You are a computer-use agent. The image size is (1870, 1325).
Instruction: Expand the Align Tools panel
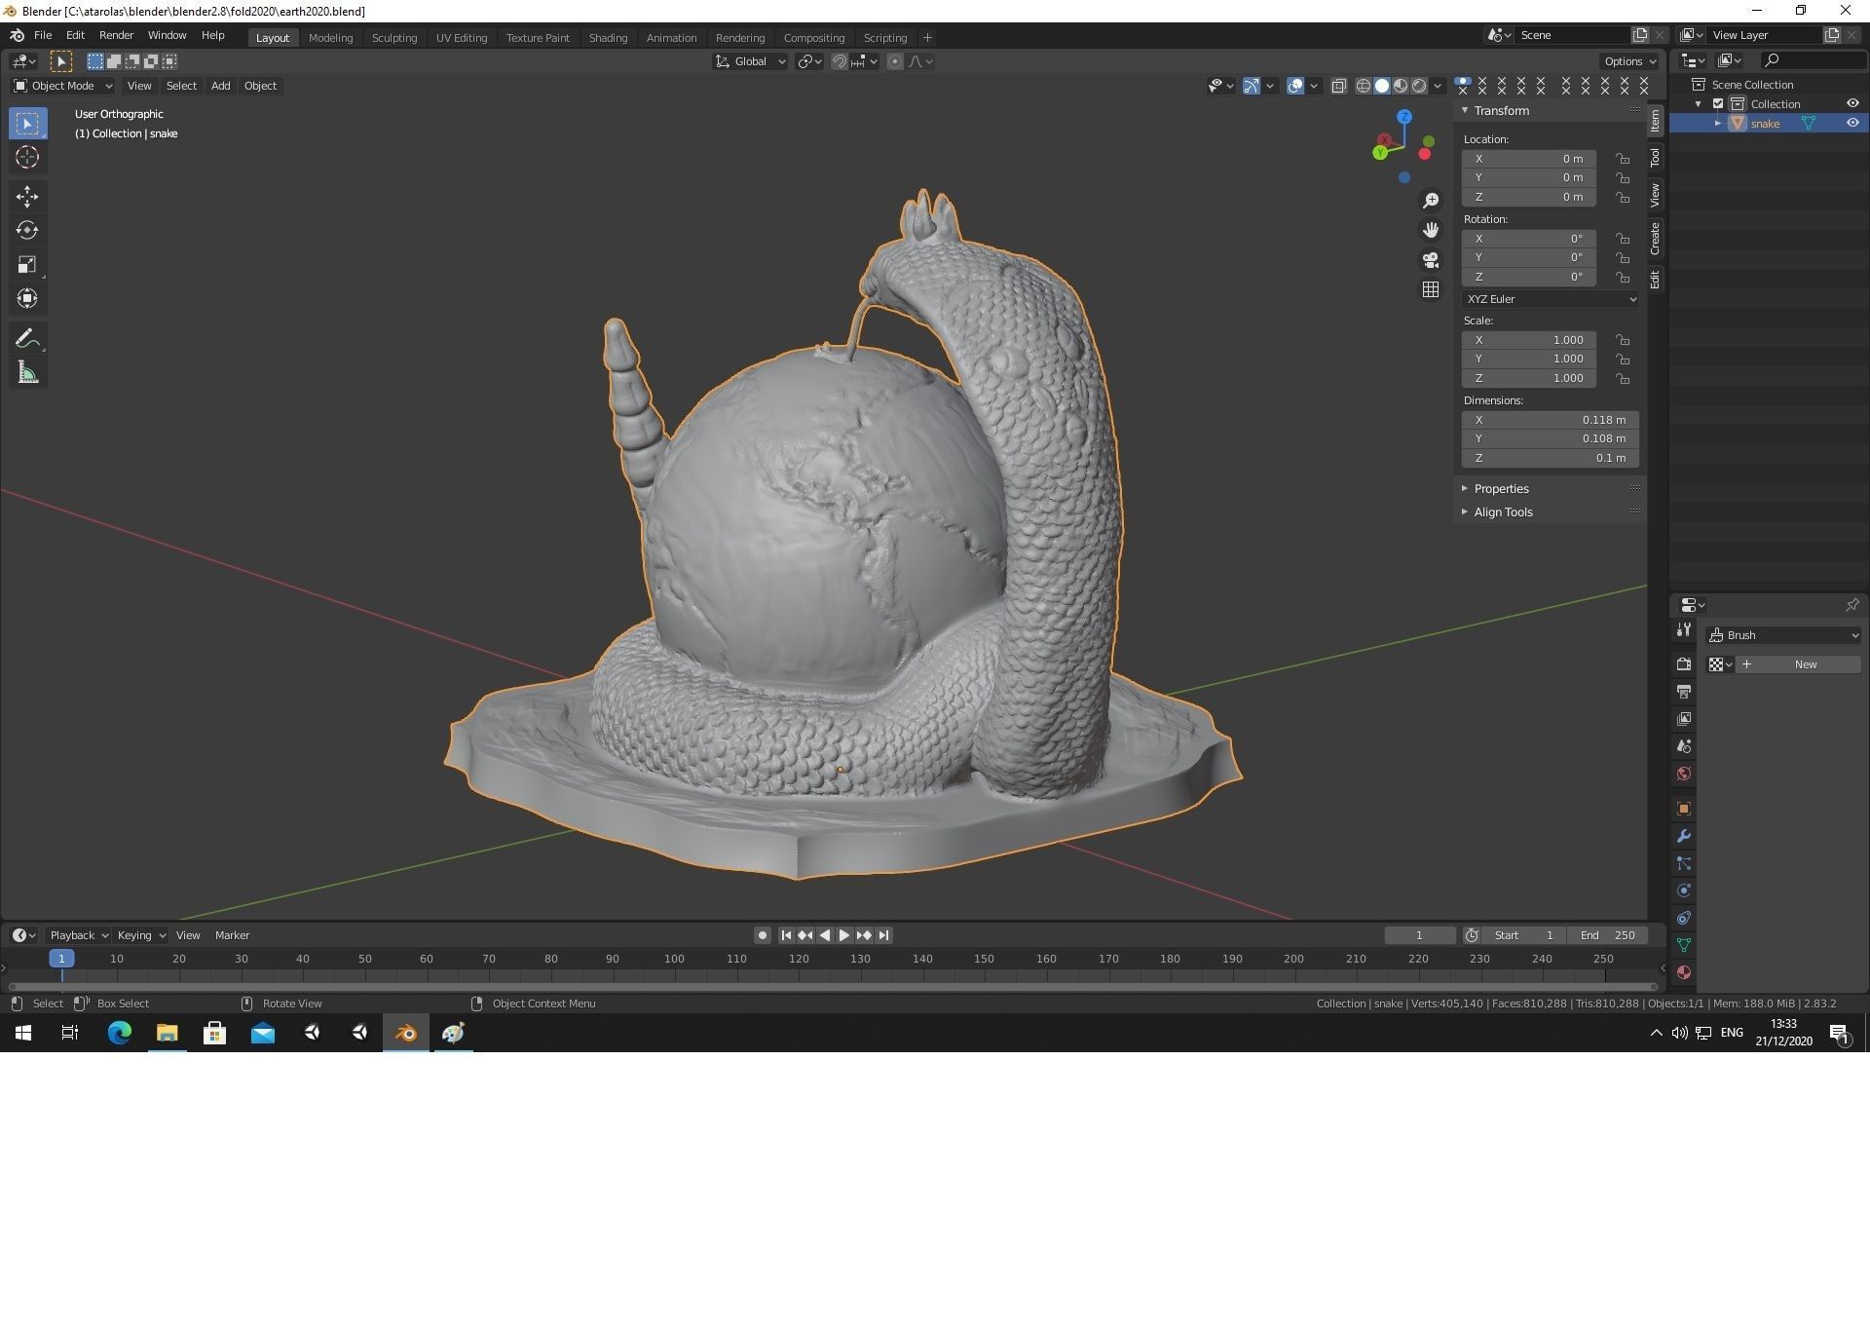pyautogui.click(x=1502, y=511)
